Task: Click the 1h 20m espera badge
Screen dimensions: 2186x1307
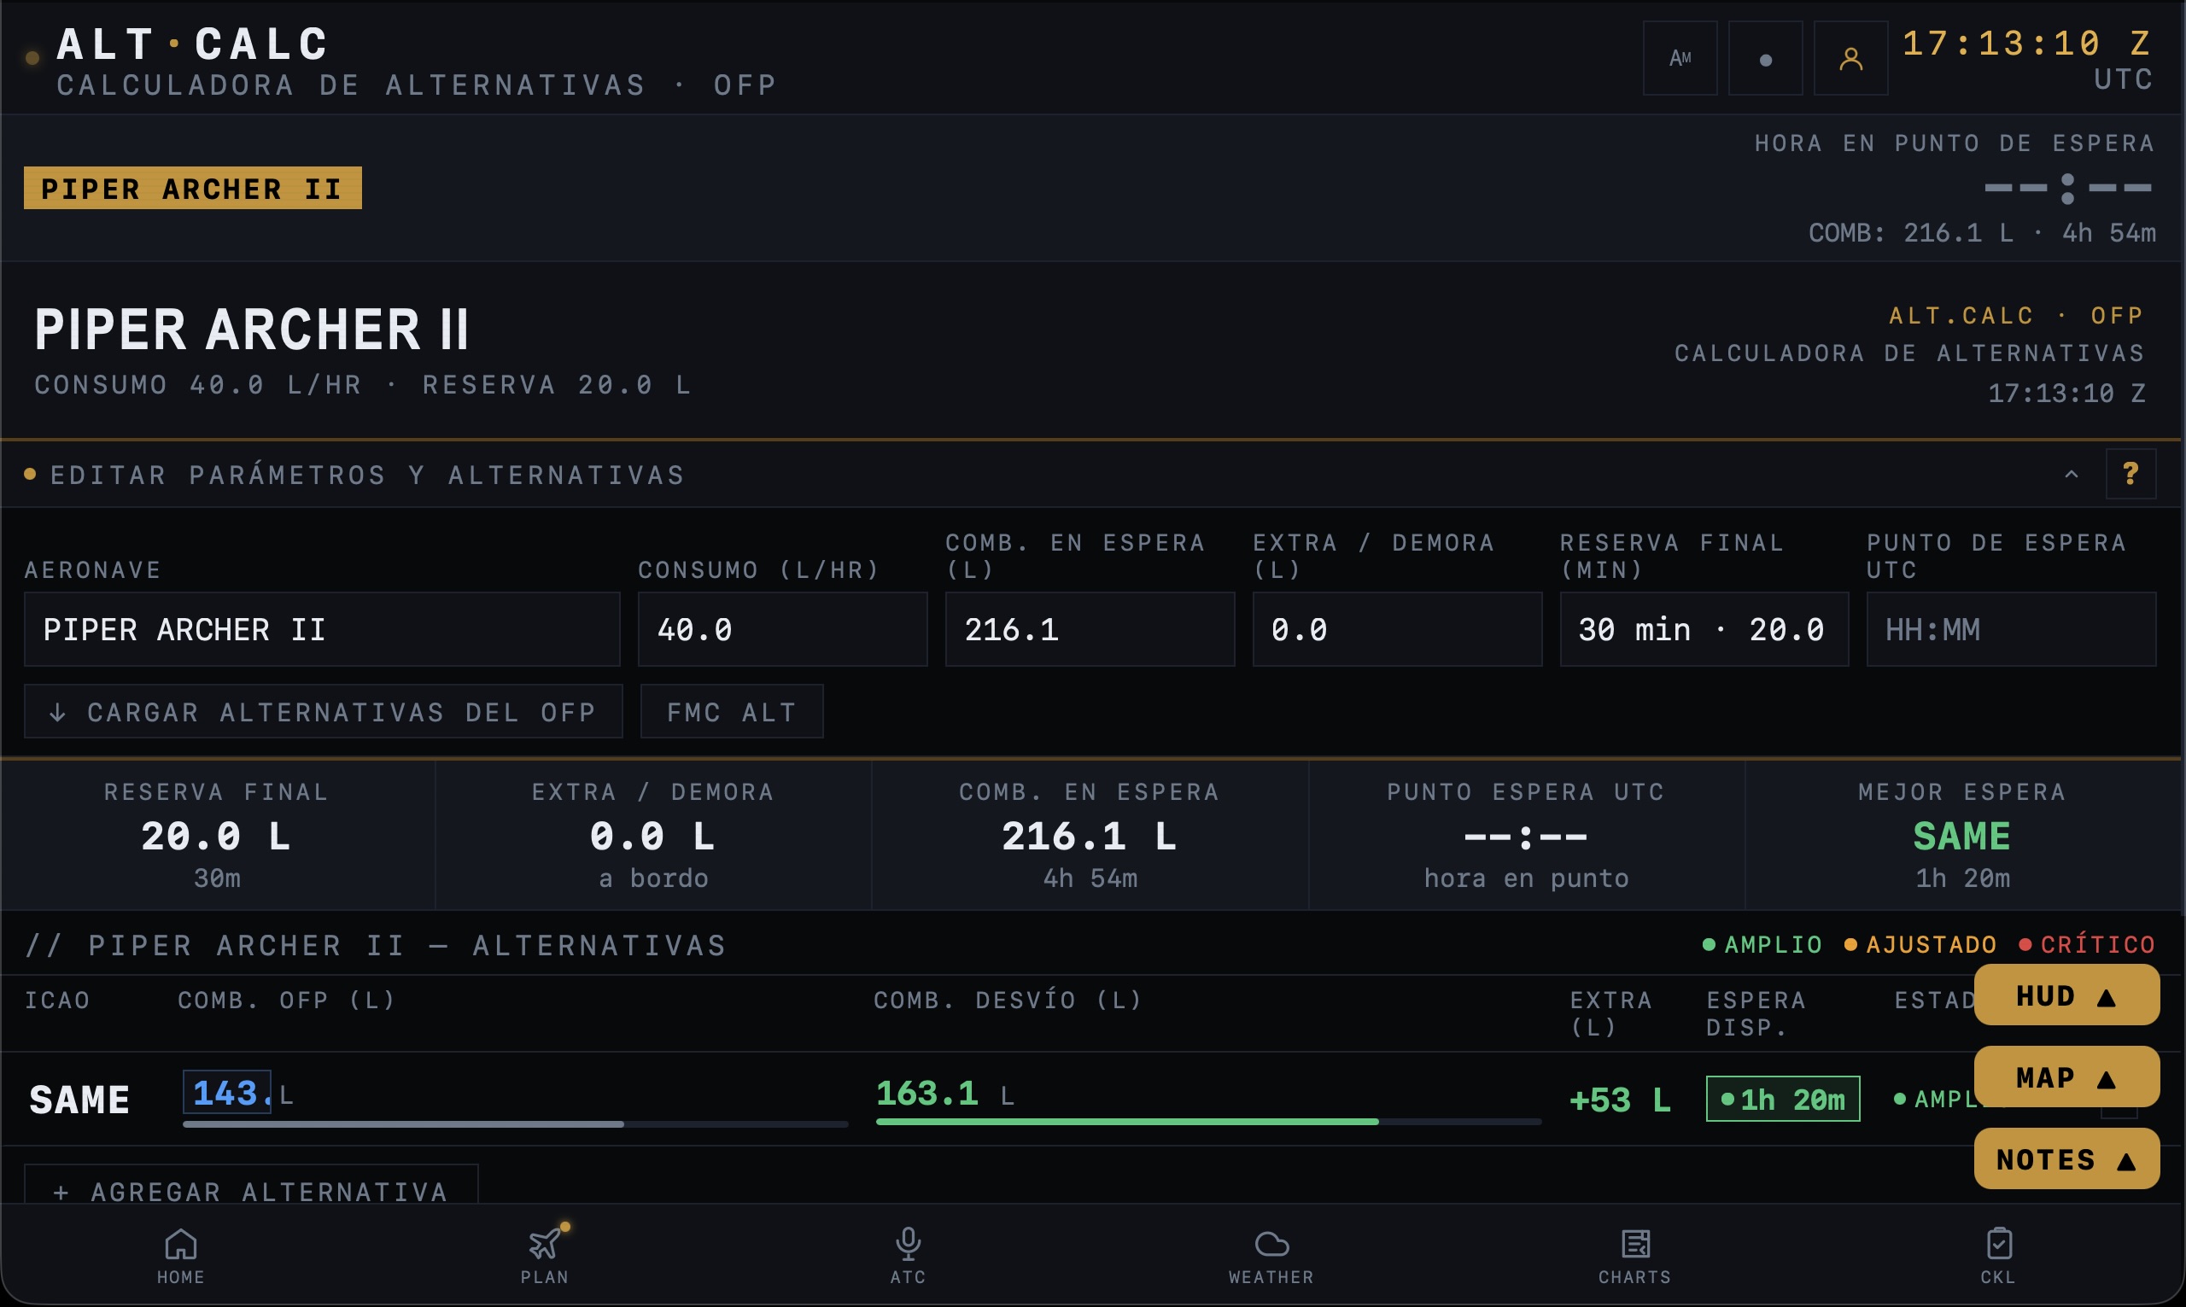Action: point(1783,1098)
